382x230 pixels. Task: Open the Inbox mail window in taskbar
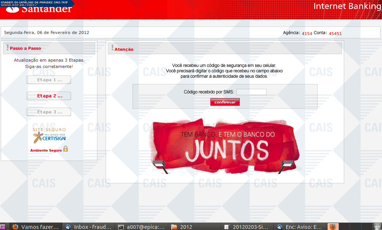point(88,227)
